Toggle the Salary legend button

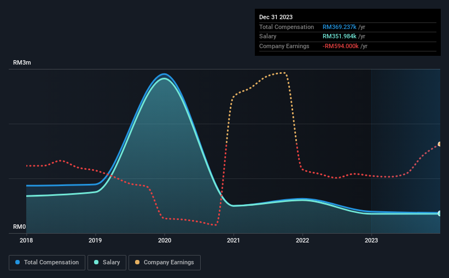click(x=107, y=263)
